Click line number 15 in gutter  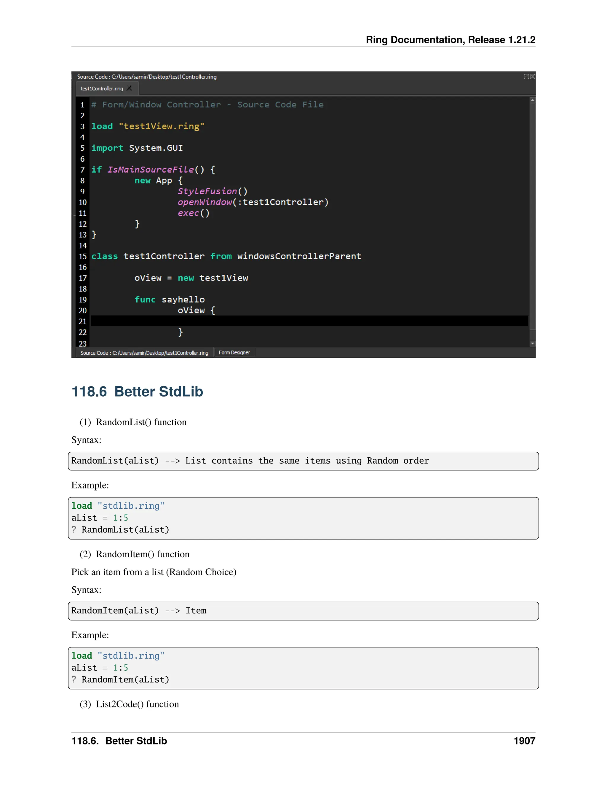point(83,256)
